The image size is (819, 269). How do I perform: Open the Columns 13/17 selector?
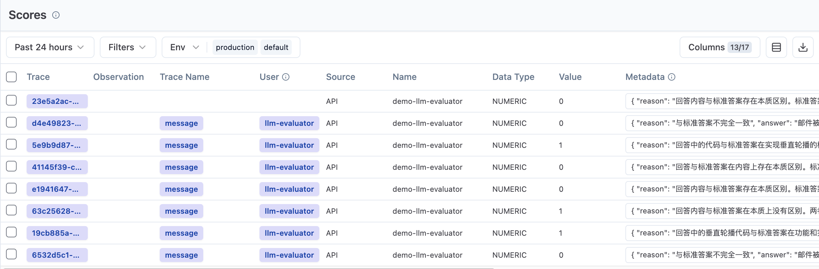coord(720,47)
